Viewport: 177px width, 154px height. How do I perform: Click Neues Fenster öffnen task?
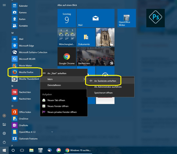64,106
